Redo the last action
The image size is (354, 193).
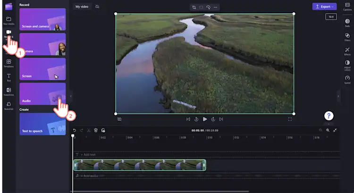[82, 130]
